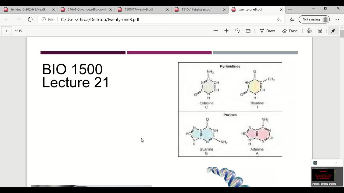The height and width of the screenshot is (193, 344).
Task: Zoom in on the PDF page
Action: (226, 31)
